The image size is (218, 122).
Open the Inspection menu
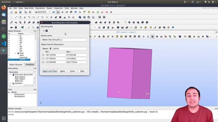(58, 8)
